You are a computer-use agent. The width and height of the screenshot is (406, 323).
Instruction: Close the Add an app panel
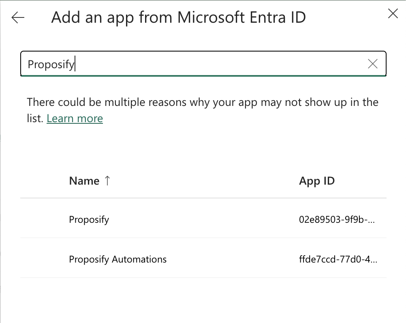point(393,13)
